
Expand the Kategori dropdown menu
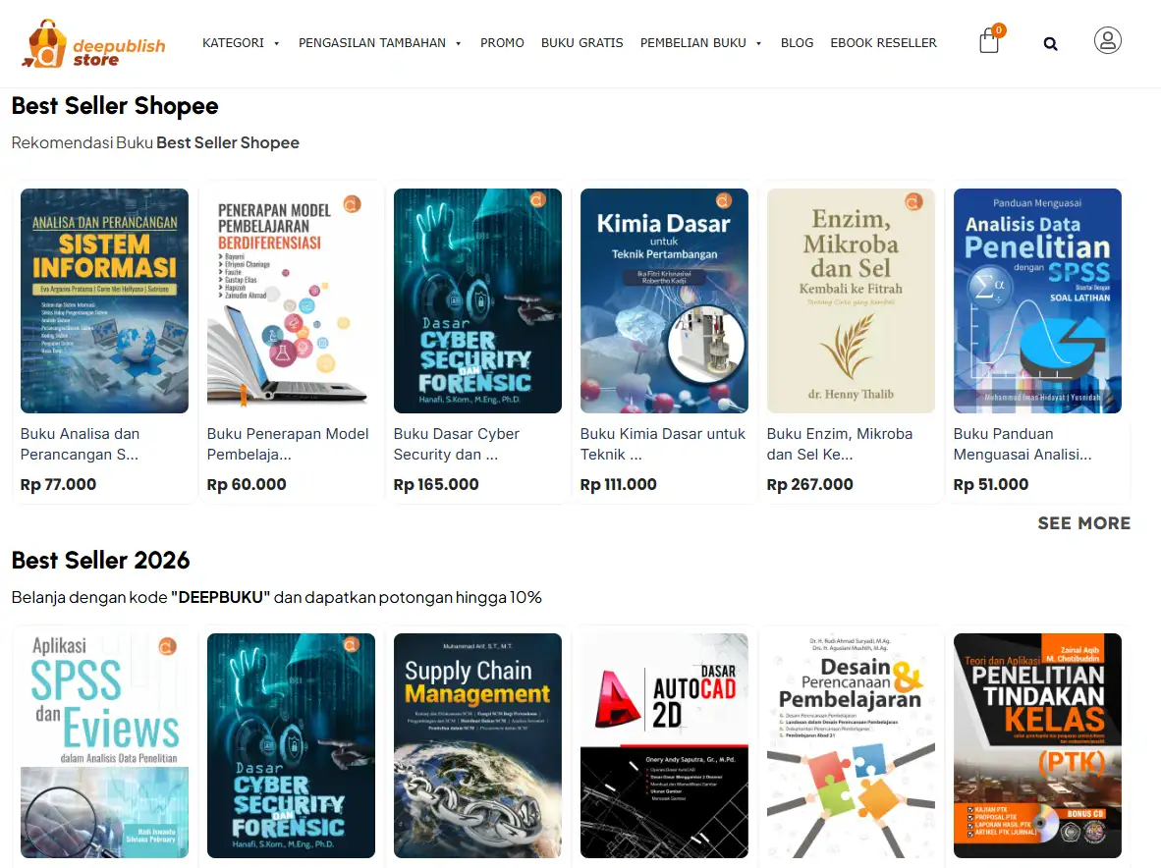pos(241,43)
